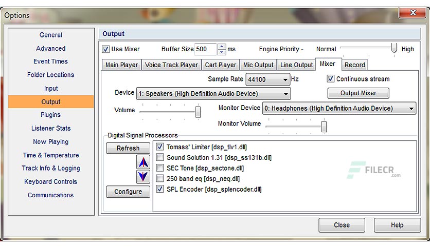Image resolution: width=430 pixels, height=248 pixels.
Task: Open the Listener Stats options page
Action: [x=51, y=128]
